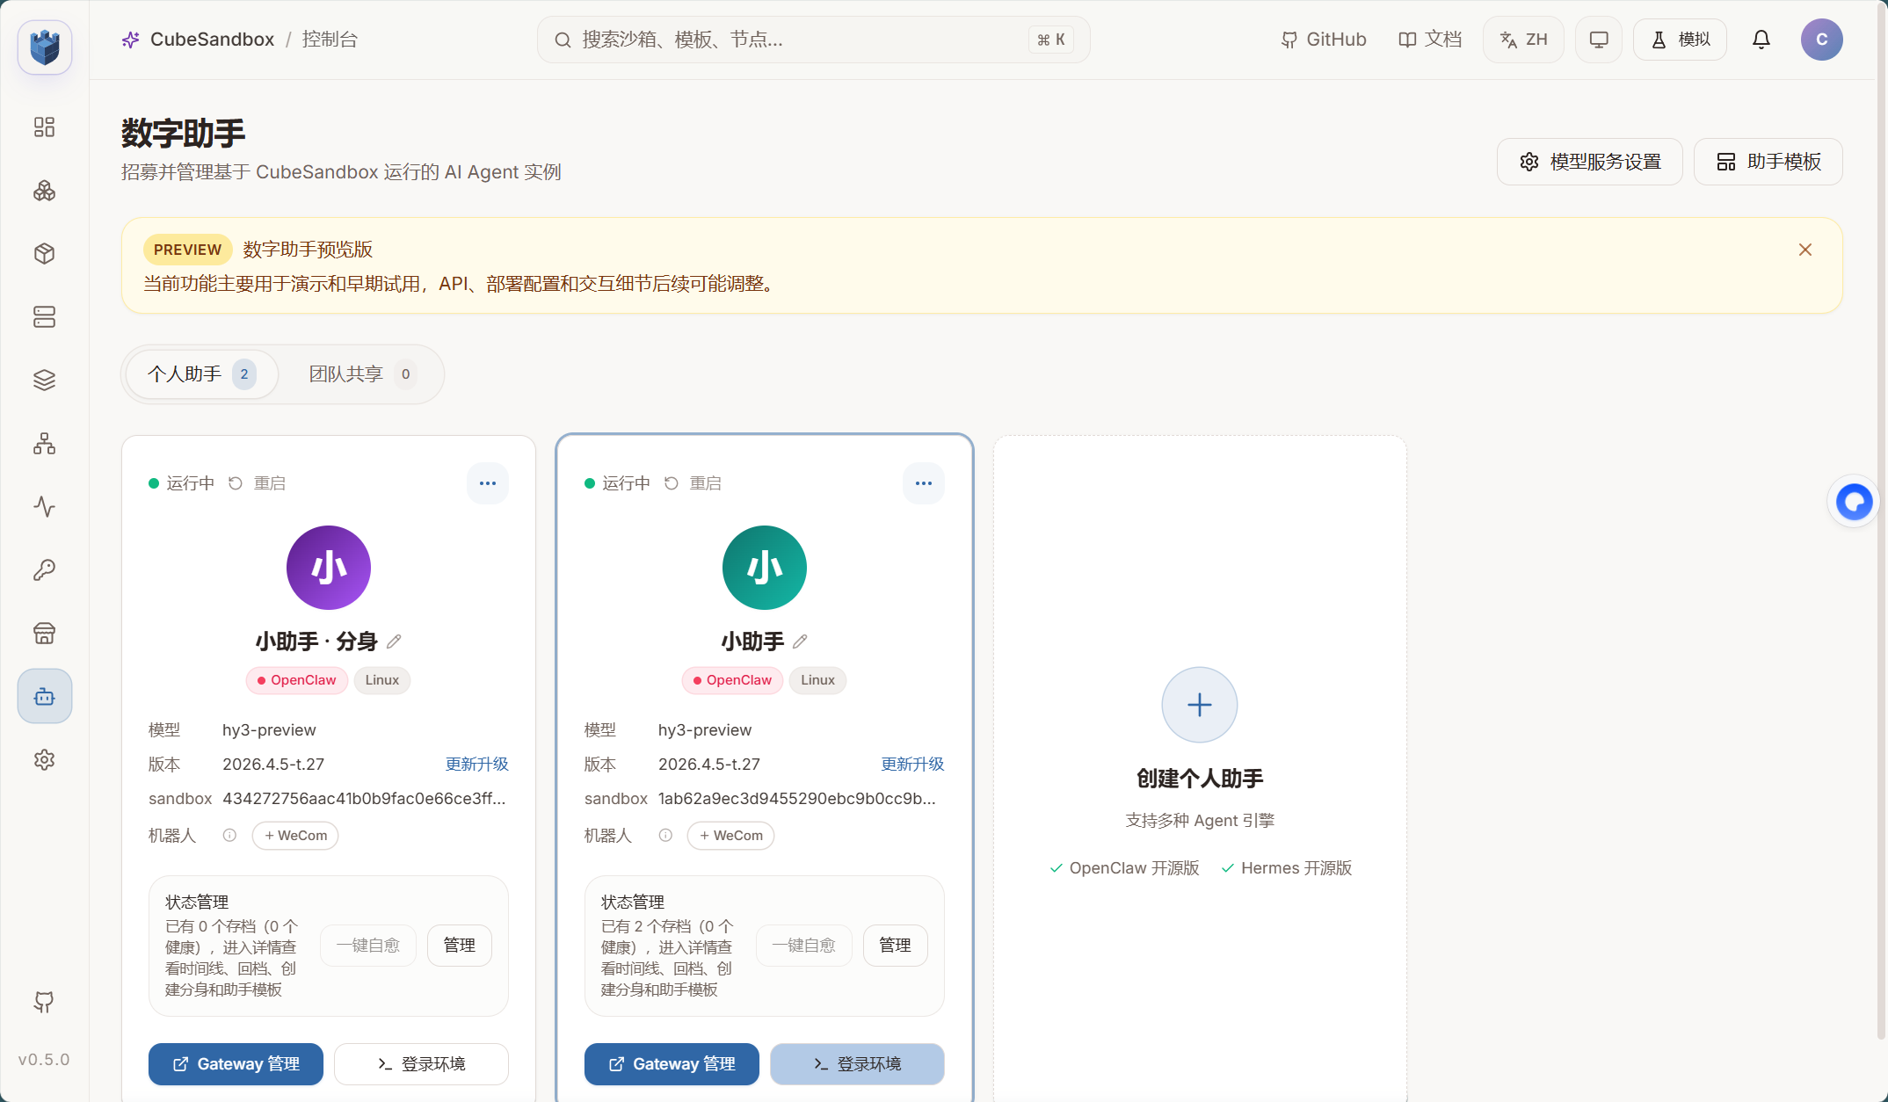Dismiss the PREVIEW banner
Image resolution: width=1888 pixels, height=1102 pixels.
click(1805, 250)
